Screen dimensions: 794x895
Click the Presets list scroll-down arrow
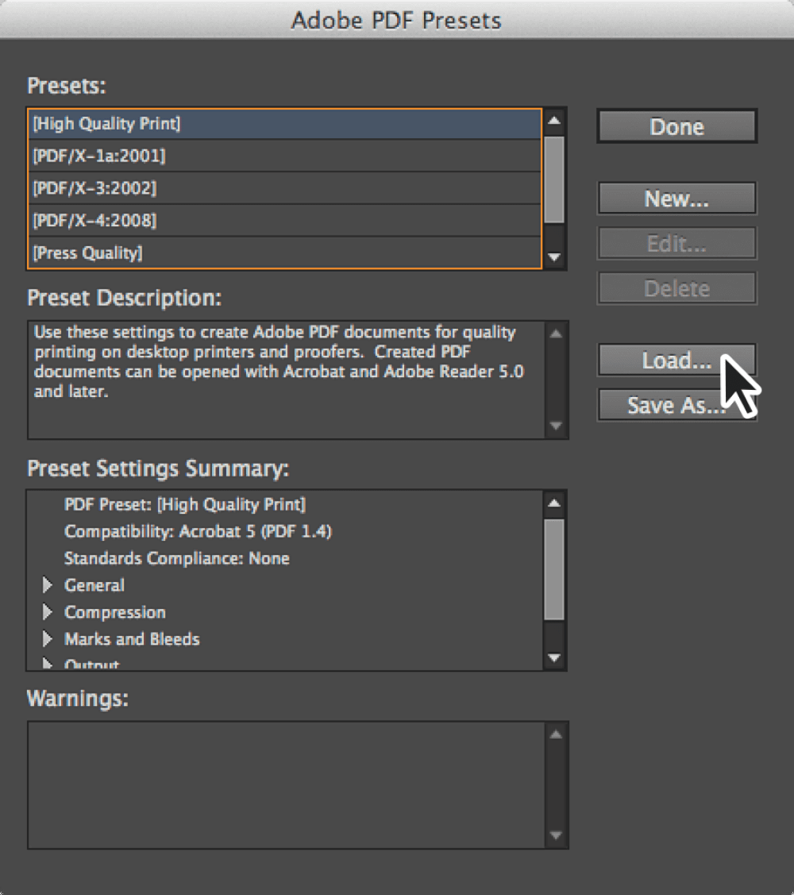(x=555, y=258)
